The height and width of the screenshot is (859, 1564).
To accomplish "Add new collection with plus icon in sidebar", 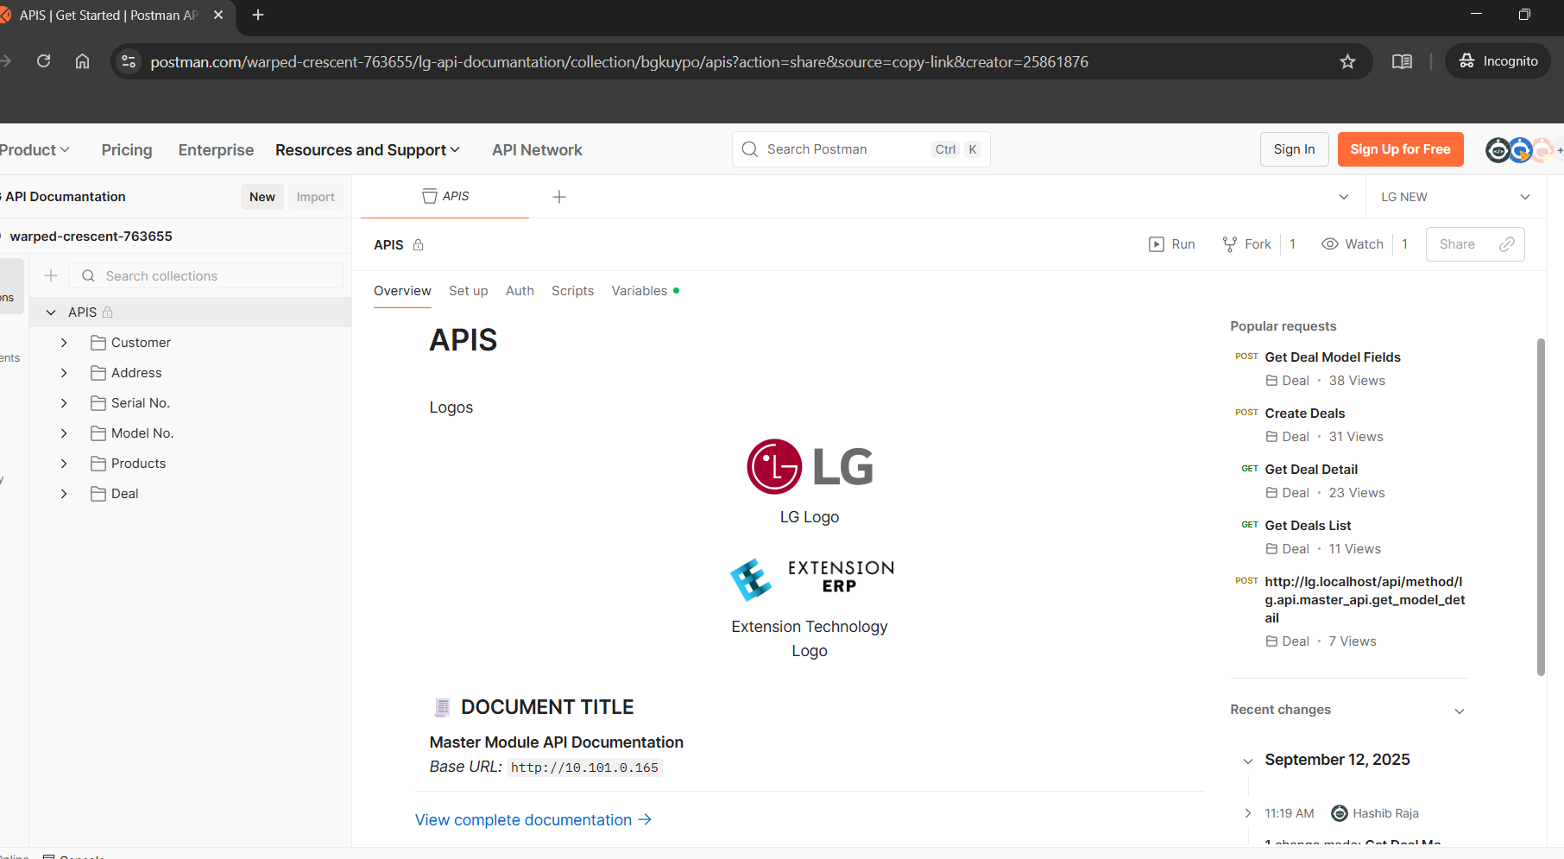I will pos(51,275).
